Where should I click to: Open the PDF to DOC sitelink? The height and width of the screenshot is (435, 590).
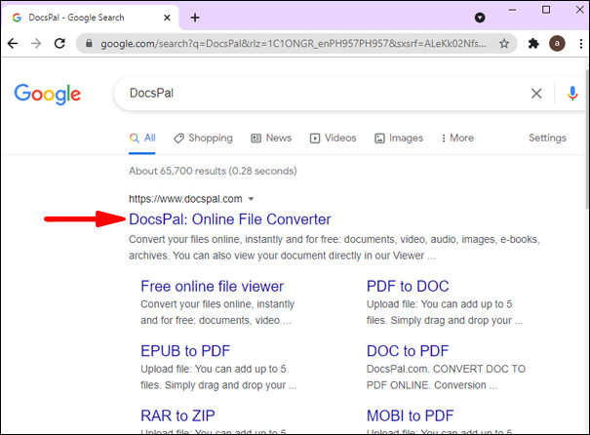click(408, 287)
